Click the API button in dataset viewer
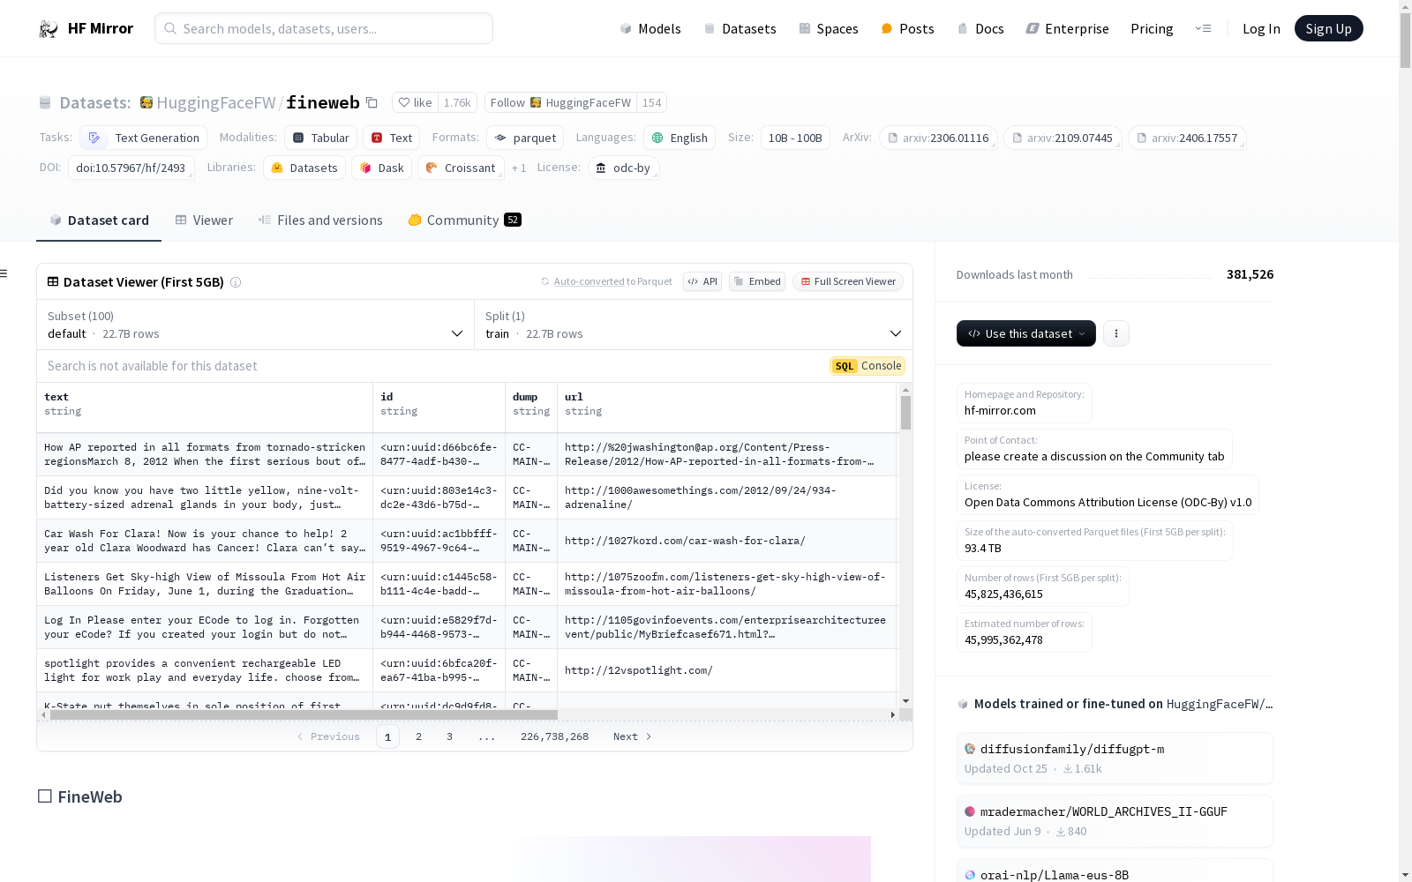The height and width of the screenshot is (882, 1412). click(x=702, y=282)
